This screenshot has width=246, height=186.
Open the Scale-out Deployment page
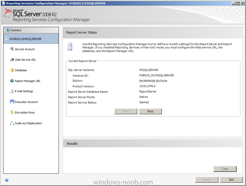click(x=28, y=123)
